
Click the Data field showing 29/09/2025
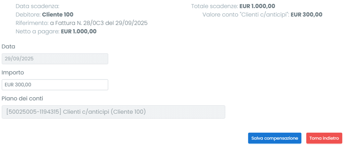click(55, 59)
